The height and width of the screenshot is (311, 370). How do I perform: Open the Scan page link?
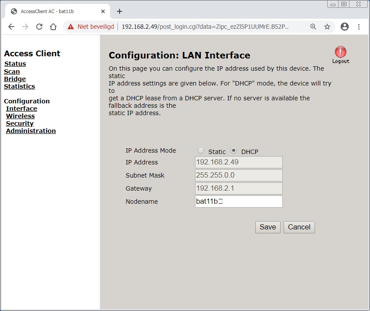click(x=12, y=72)
